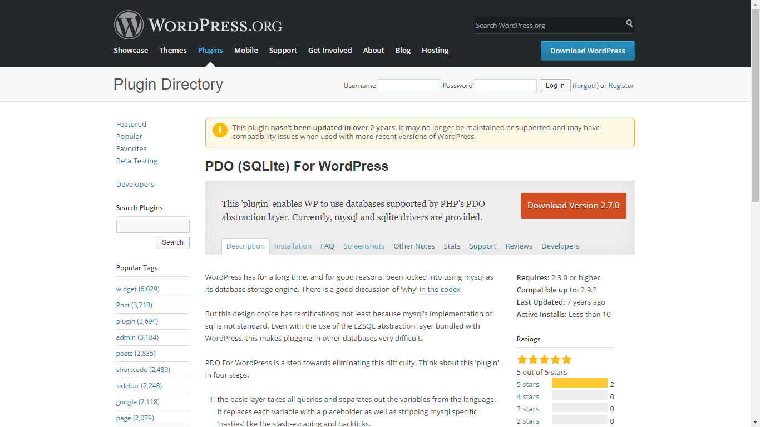760x427 pixels.
Task: Open the Get Involved menu item
Action: click(330, 50)
